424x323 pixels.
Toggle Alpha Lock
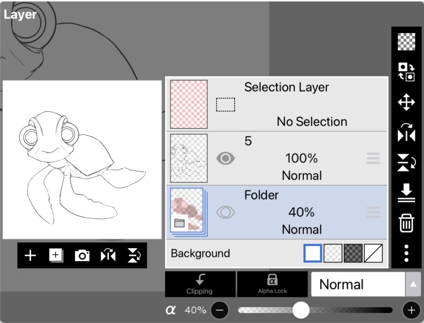[272, 284]
